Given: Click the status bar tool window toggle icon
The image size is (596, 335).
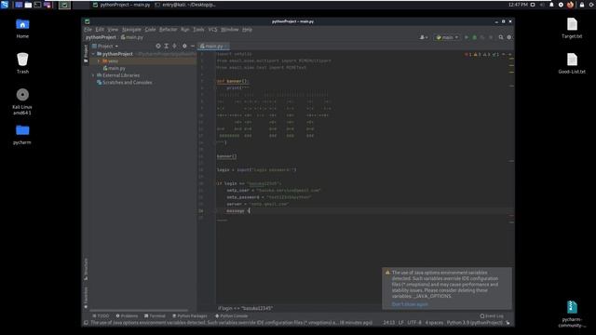Looking at the screenshot, I should click(87, 323).
